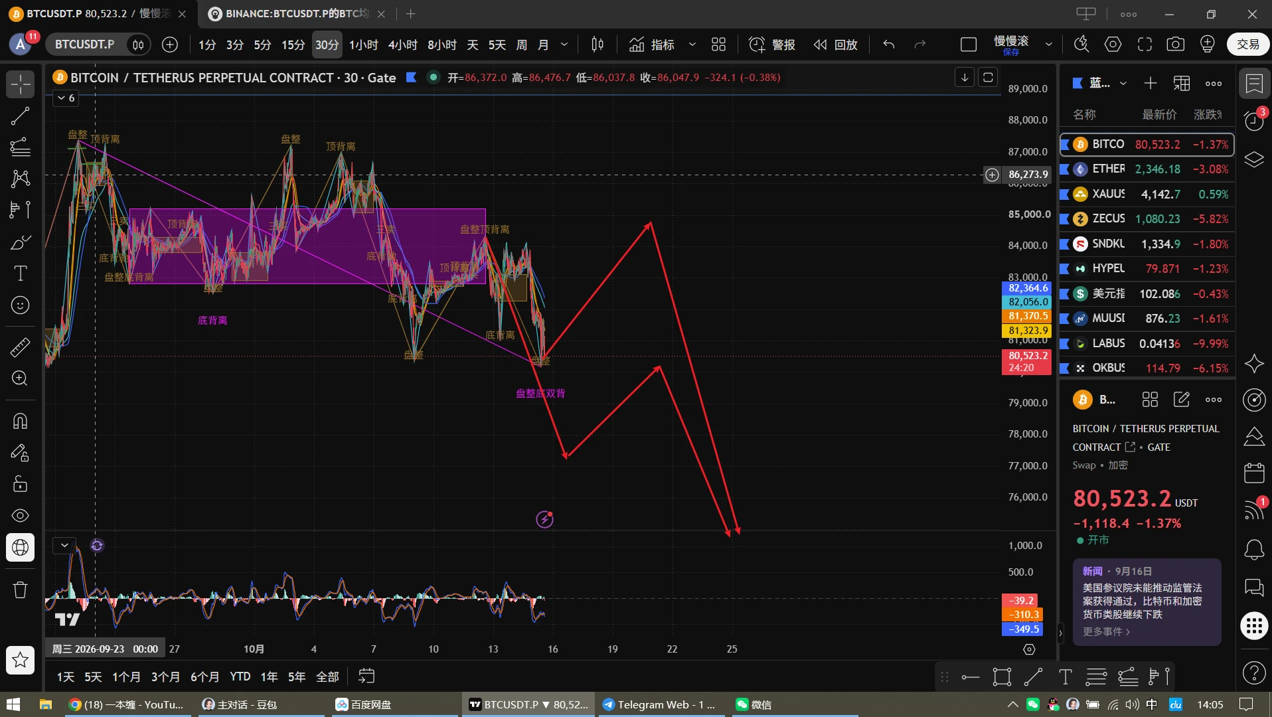Screen dimensions: 1272x717
Task: Open the alerts clock panel
Action: (1254, 121)
